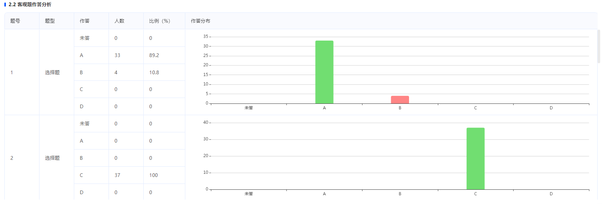Click the green bar A in question 1 chart
Image resolution: width=602 pixels, height=204 pixels.
324,72
